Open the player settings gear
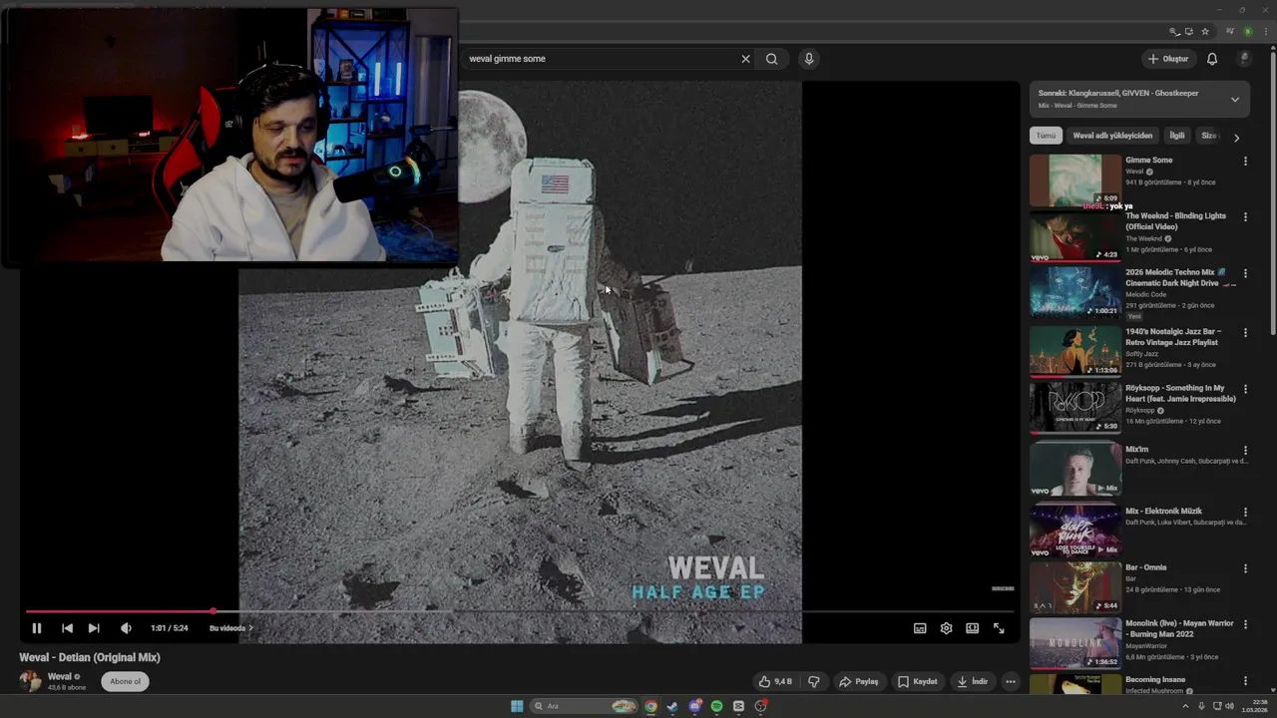 (x=946, y=628)
